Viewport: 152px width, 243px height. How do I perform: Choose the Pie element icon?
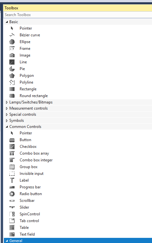tap(12, 69)
